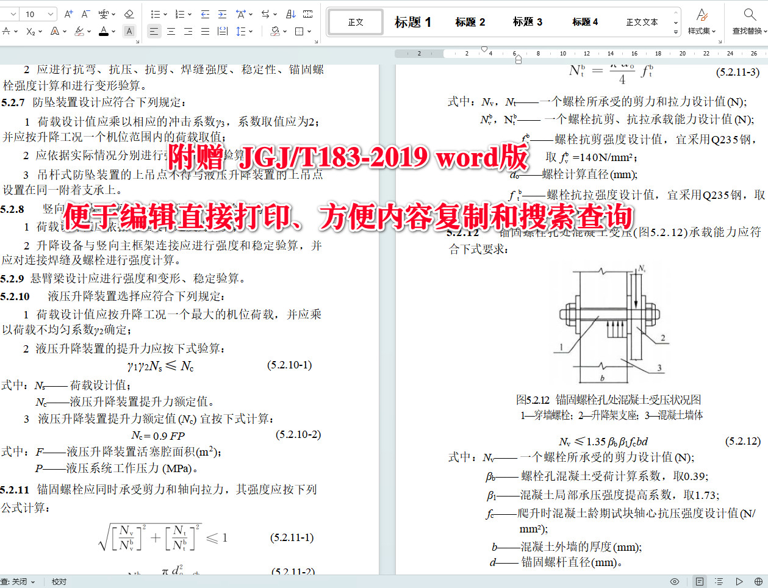
Task: Click the Chinese text layout icon
Action: 240,14
